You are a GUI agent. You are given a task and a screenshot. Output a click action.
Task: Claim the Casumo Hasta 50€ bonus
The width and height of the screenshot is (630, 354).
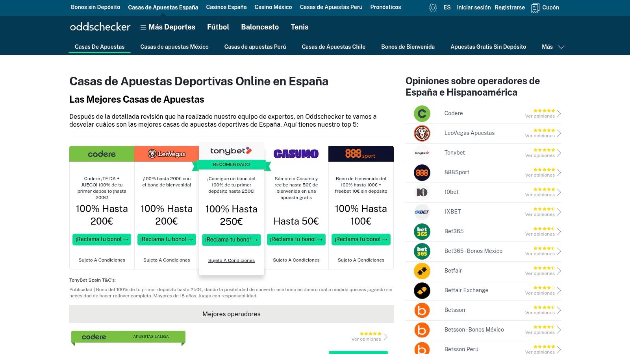(296, 239)
